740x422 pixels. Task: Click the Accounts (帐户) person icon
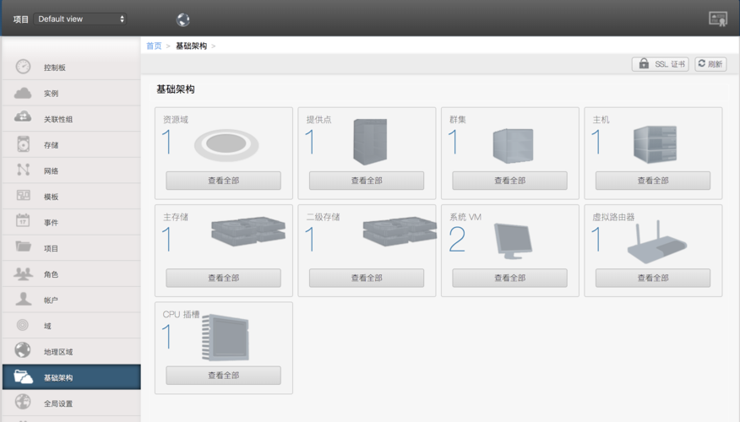(x=23, y=299)
